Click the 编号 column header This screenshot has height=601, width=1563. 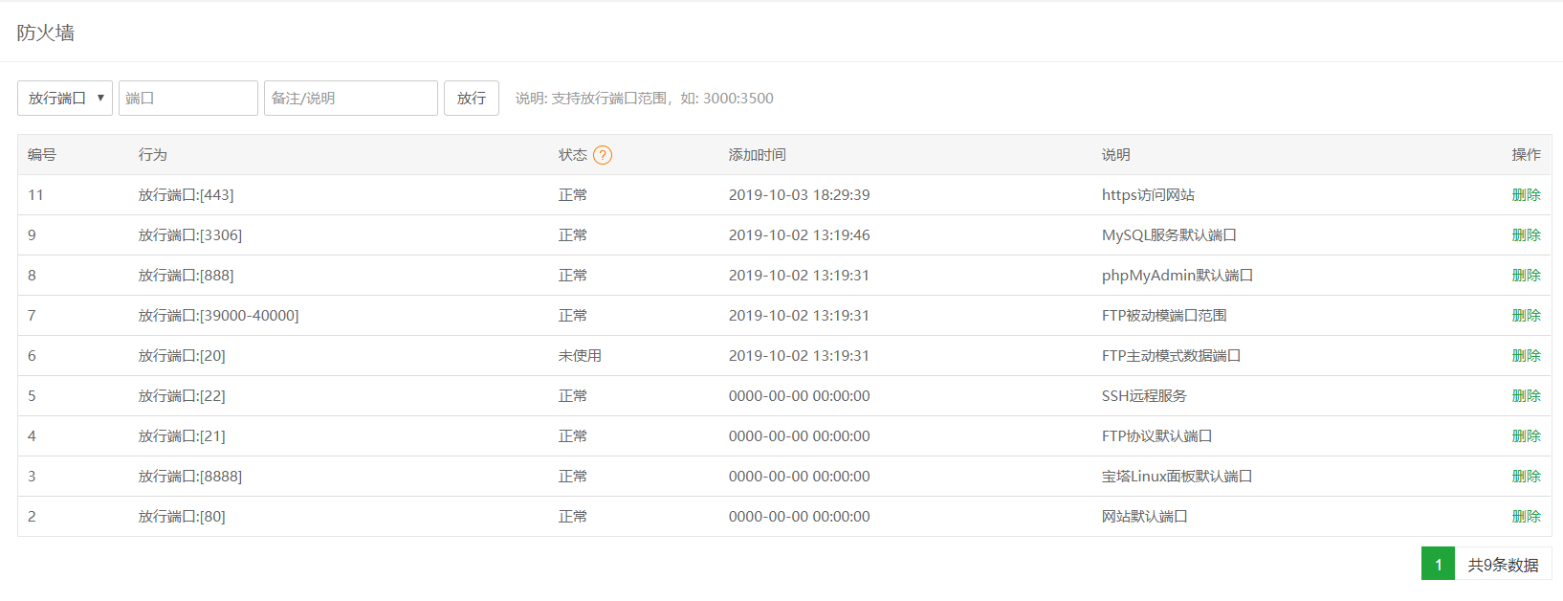tap(42, 155)
